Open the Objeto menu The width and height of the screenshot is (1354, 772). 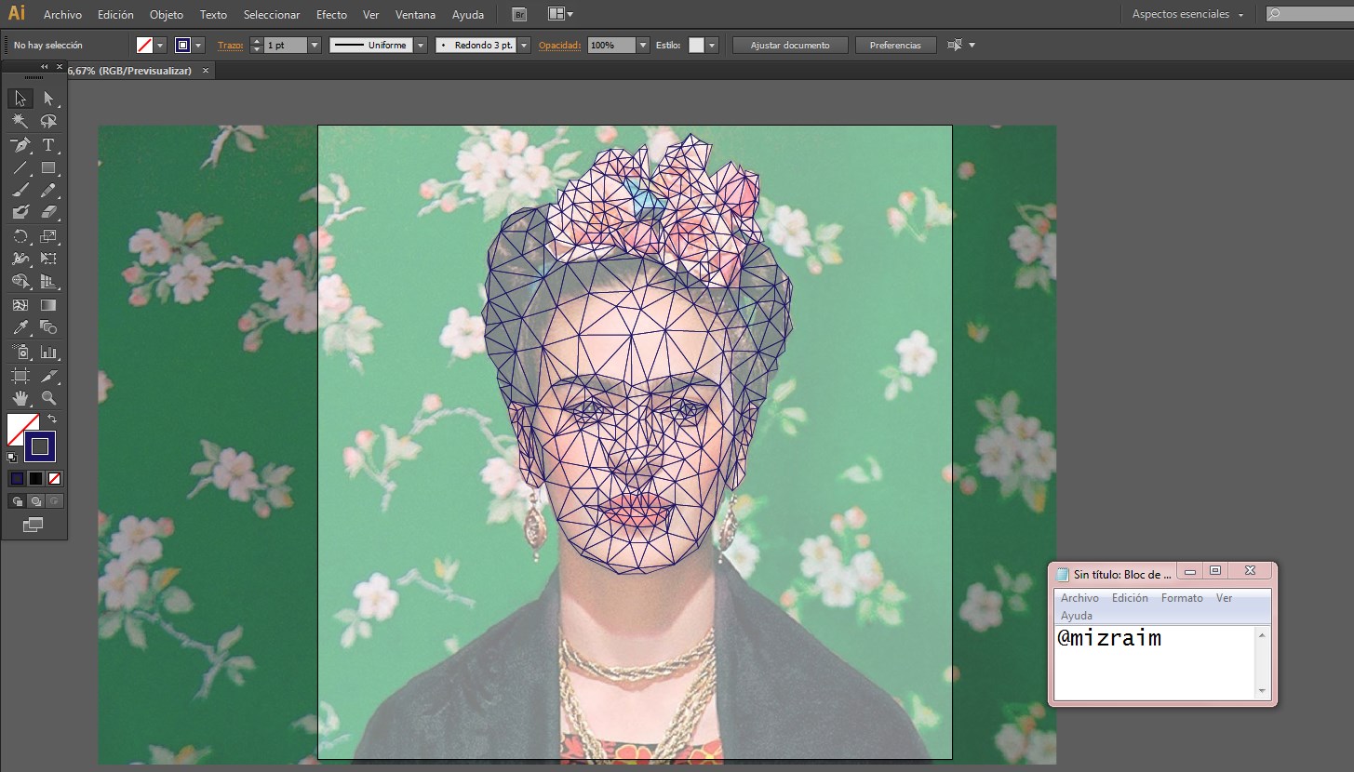(x=167, y=15)
